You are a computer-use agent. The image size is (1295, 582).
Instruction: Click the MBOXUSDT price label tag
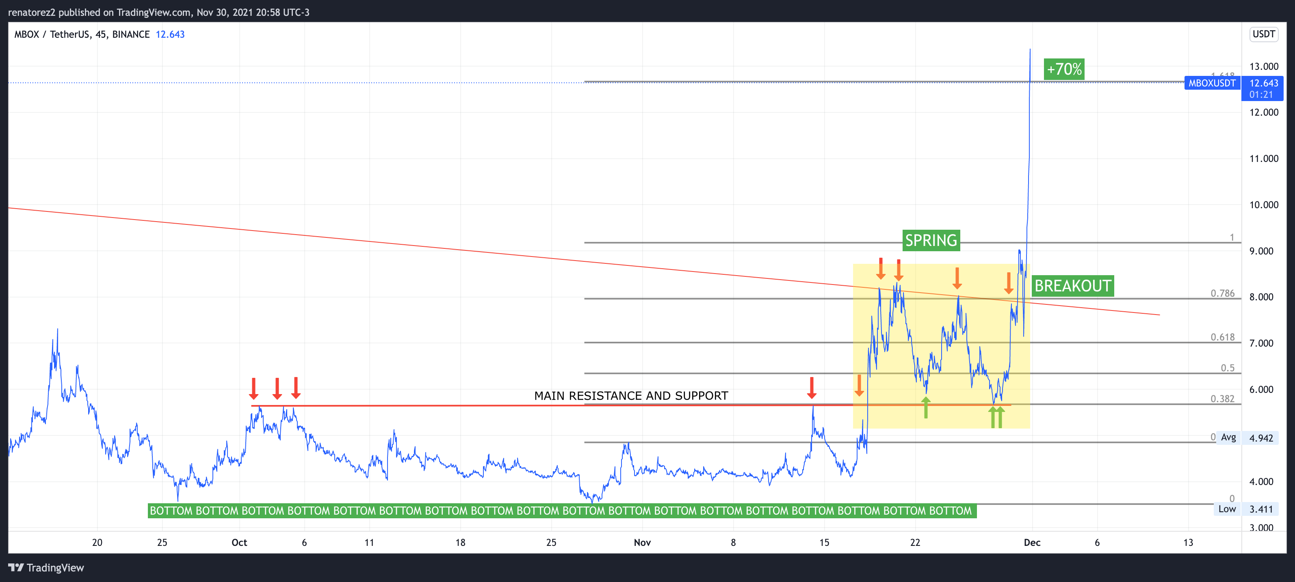tap(1212, 83)
